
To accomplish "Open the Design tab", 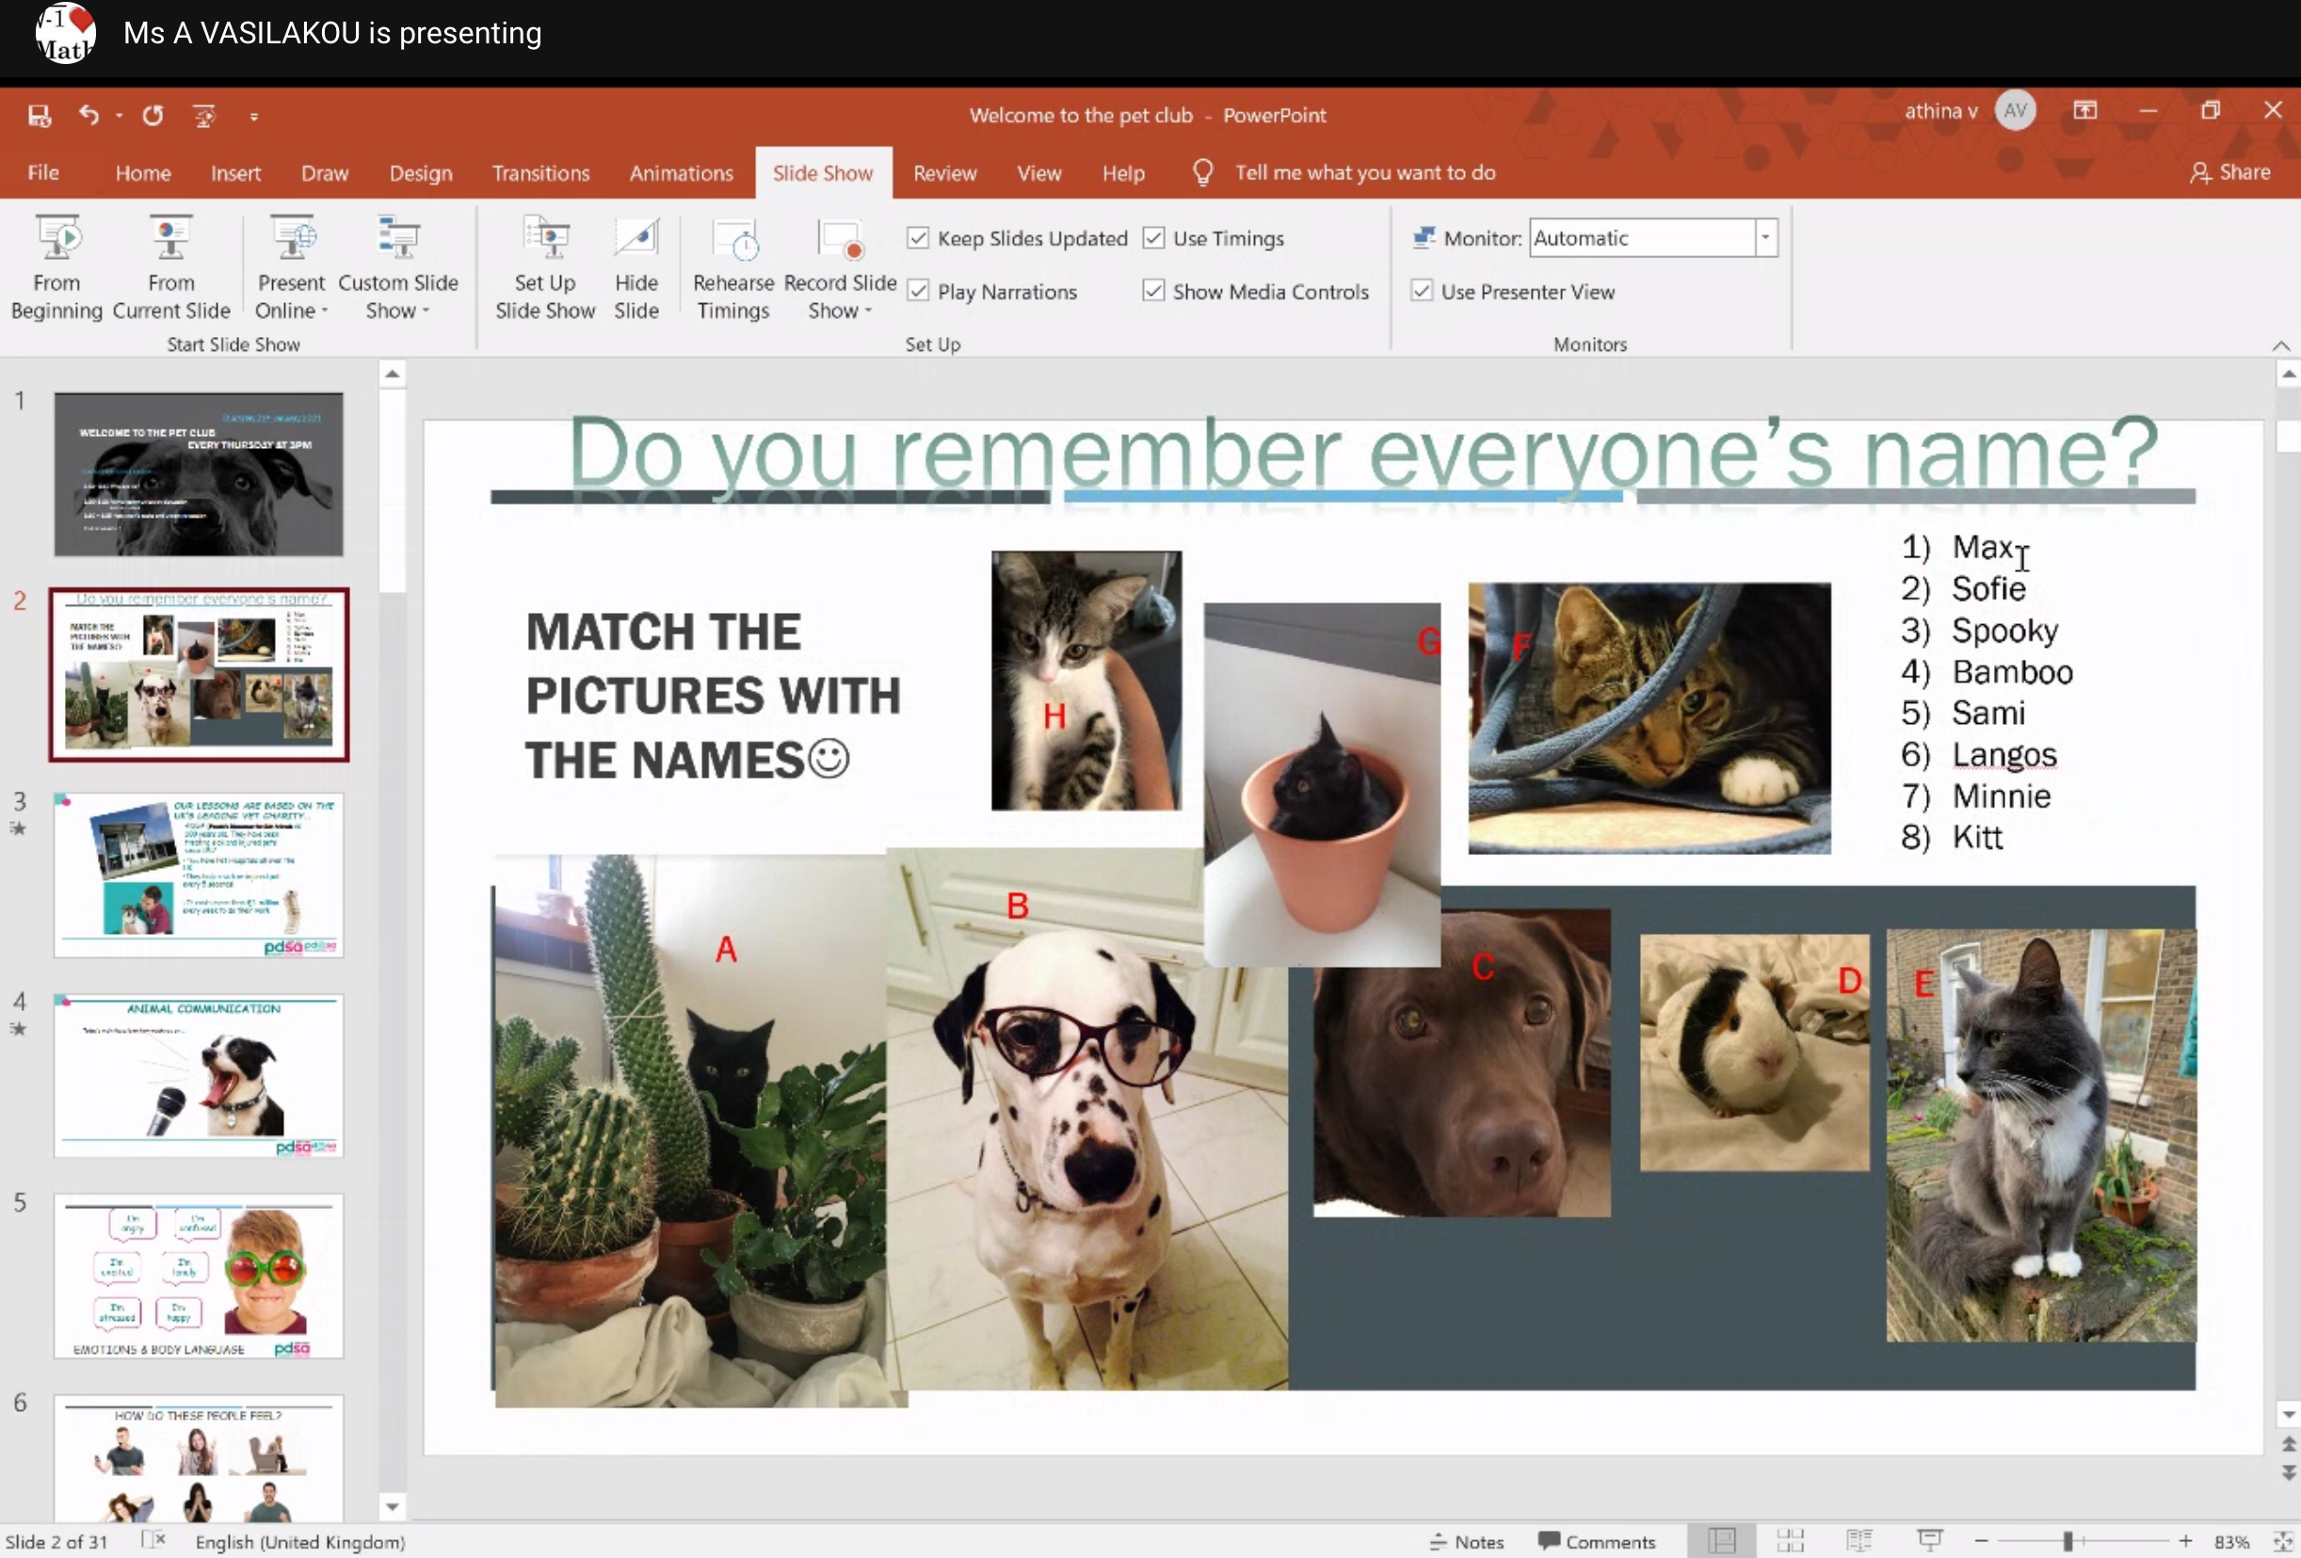I will coord(421,173).
